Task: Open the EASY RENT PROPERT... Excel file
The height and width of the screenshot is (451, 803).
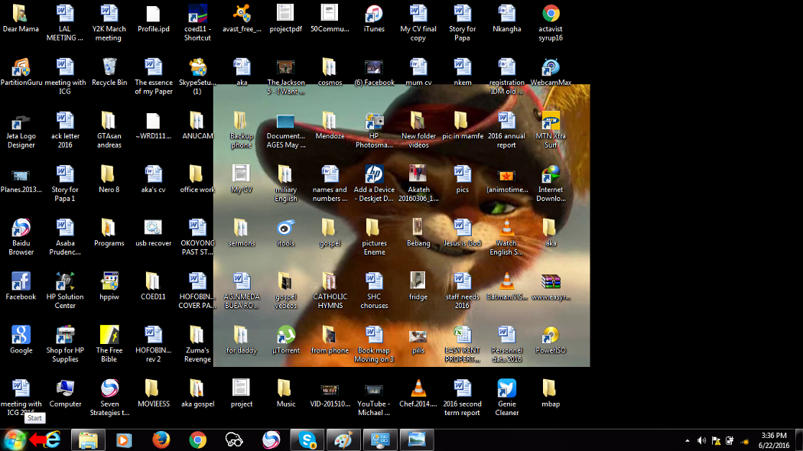Action: (463, 344)
